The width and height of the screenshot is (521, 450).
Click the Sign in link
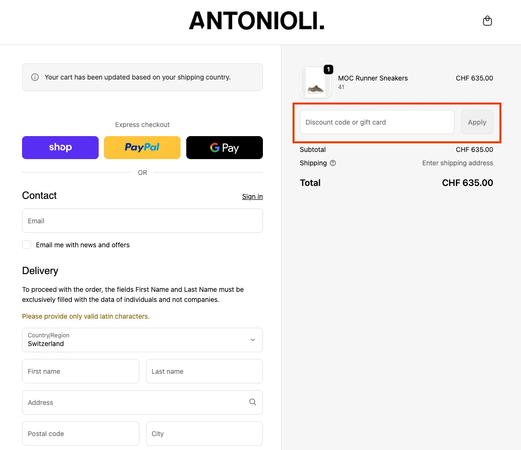tap(252, 196)
